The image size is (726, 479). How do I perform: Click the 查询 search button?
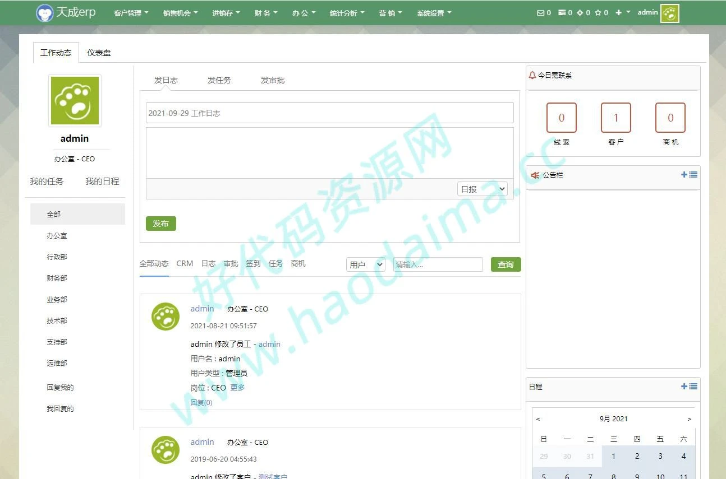[x=506, y=264]
